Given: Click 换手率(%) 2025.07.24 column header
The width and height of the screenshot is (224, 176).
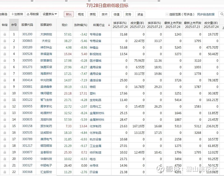Looking at the screenshot, I should tap(120, 25).
